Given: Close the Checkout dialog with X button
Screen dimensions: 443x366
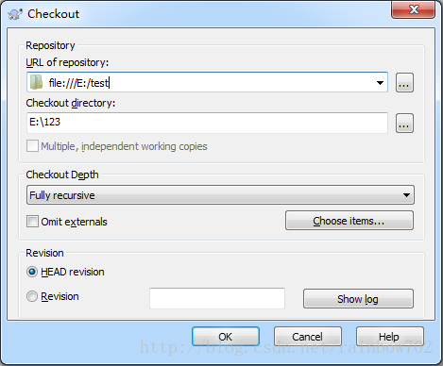Looking at the screenshot, I should pyautogui.click(x=414, y=9).
